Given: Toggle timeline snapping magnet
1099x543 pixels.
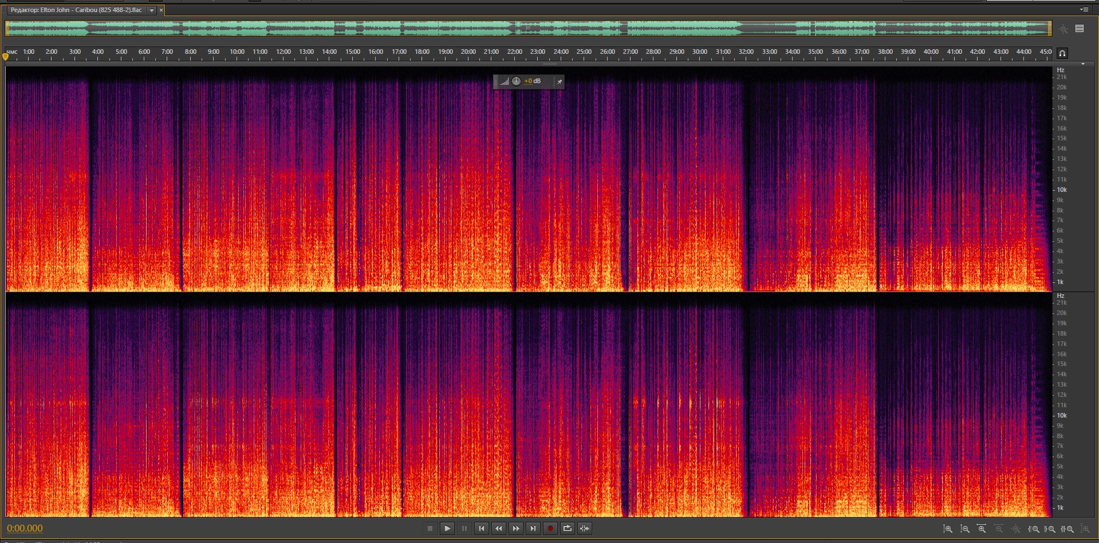Looking at the screenshot, I should click(1062, 53).
